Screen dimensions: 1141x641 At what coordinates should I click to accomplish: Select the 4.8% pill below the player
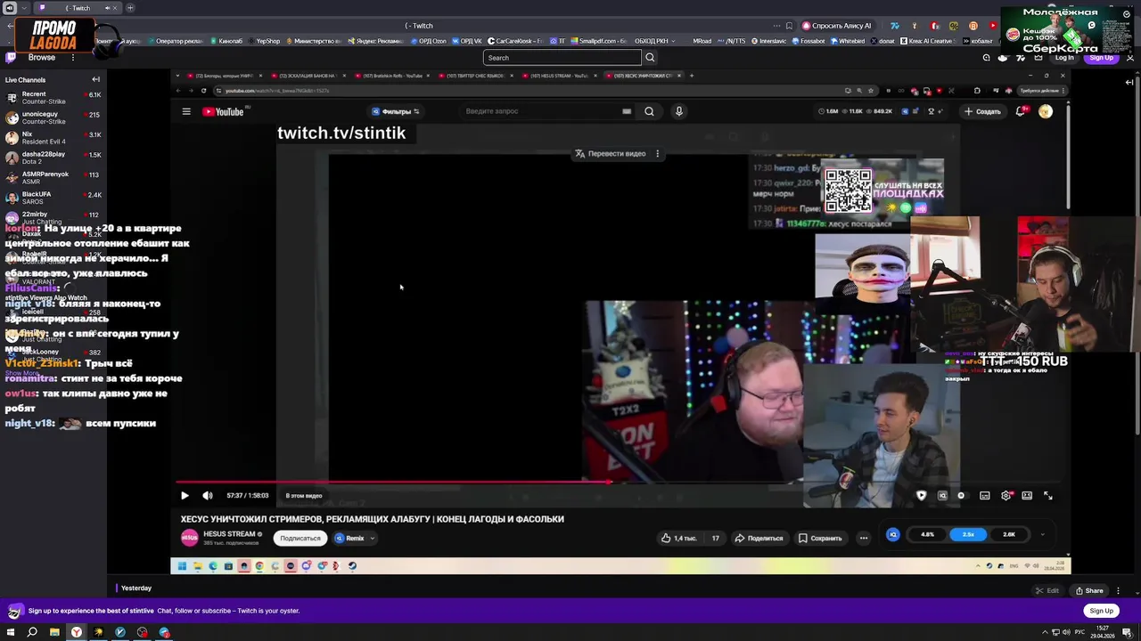pyautogui.click(x=927, y=534)
